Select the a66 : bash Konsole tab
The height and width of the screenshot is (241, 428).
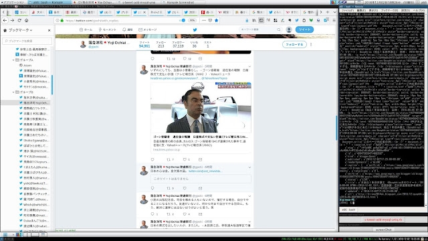click(x=348, y=210)
